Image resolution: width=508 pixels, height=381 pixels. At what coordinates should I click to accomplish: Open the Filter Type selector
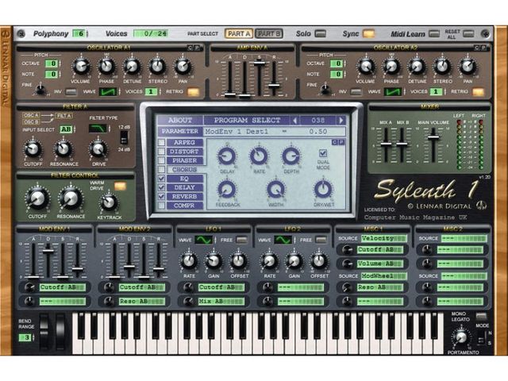(98, 129)
